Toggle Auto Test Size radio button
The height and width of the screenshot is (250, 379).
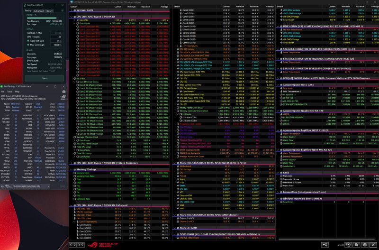(x=28, y=41)
